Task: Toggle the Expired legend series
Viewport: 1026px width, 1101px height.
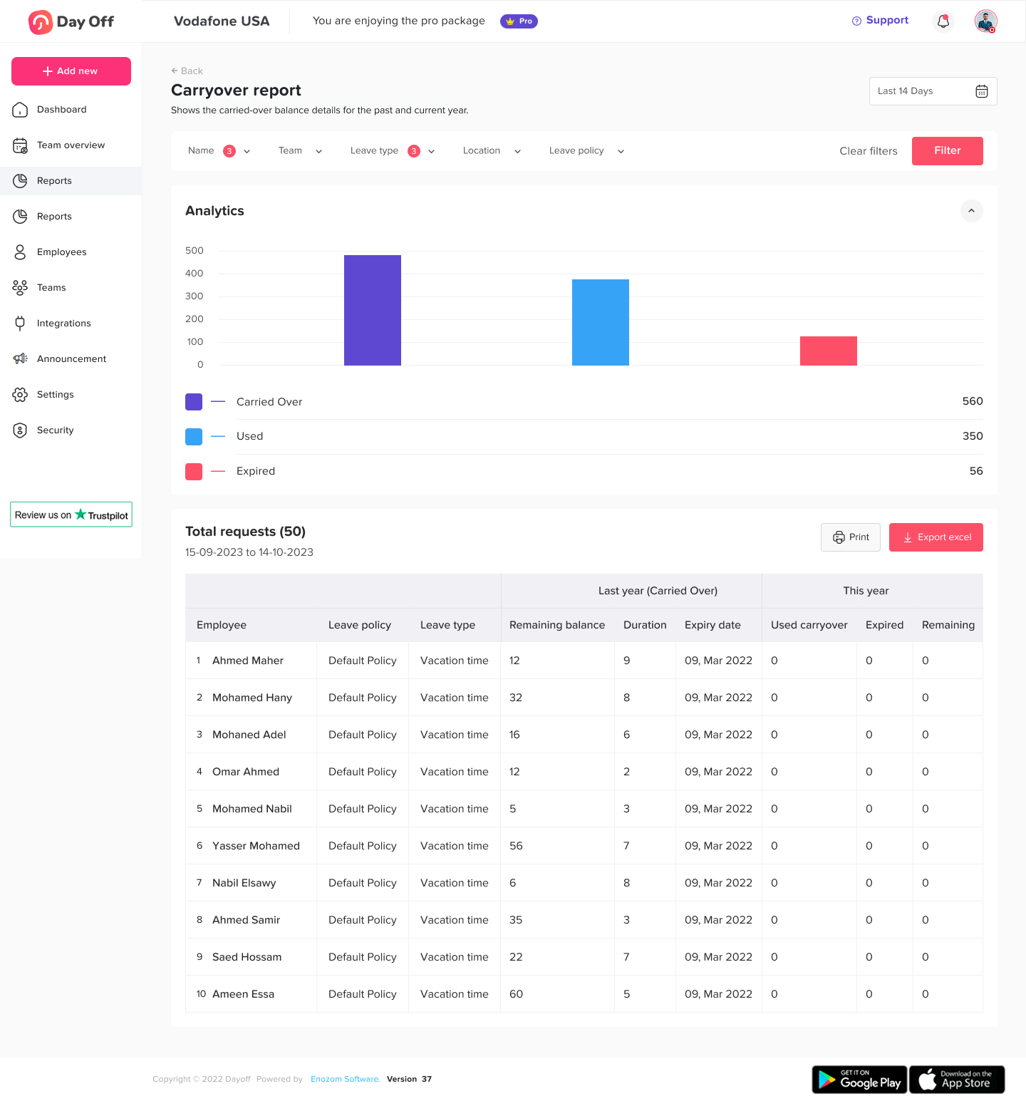Action: pyautogui.click(x=194, y=472)
